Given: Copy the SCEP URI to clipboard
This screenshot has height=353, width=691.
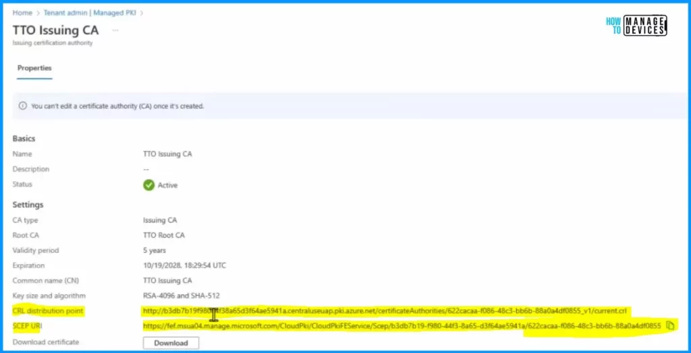Looking at the screenshot, I should click(670, 325).
